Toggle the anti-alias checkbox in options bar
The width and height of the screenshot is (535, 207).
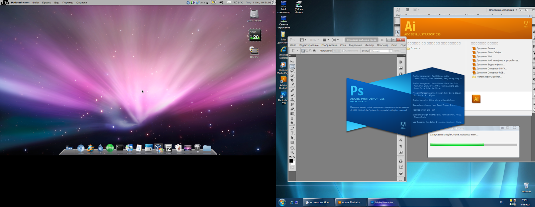point(343,51)
